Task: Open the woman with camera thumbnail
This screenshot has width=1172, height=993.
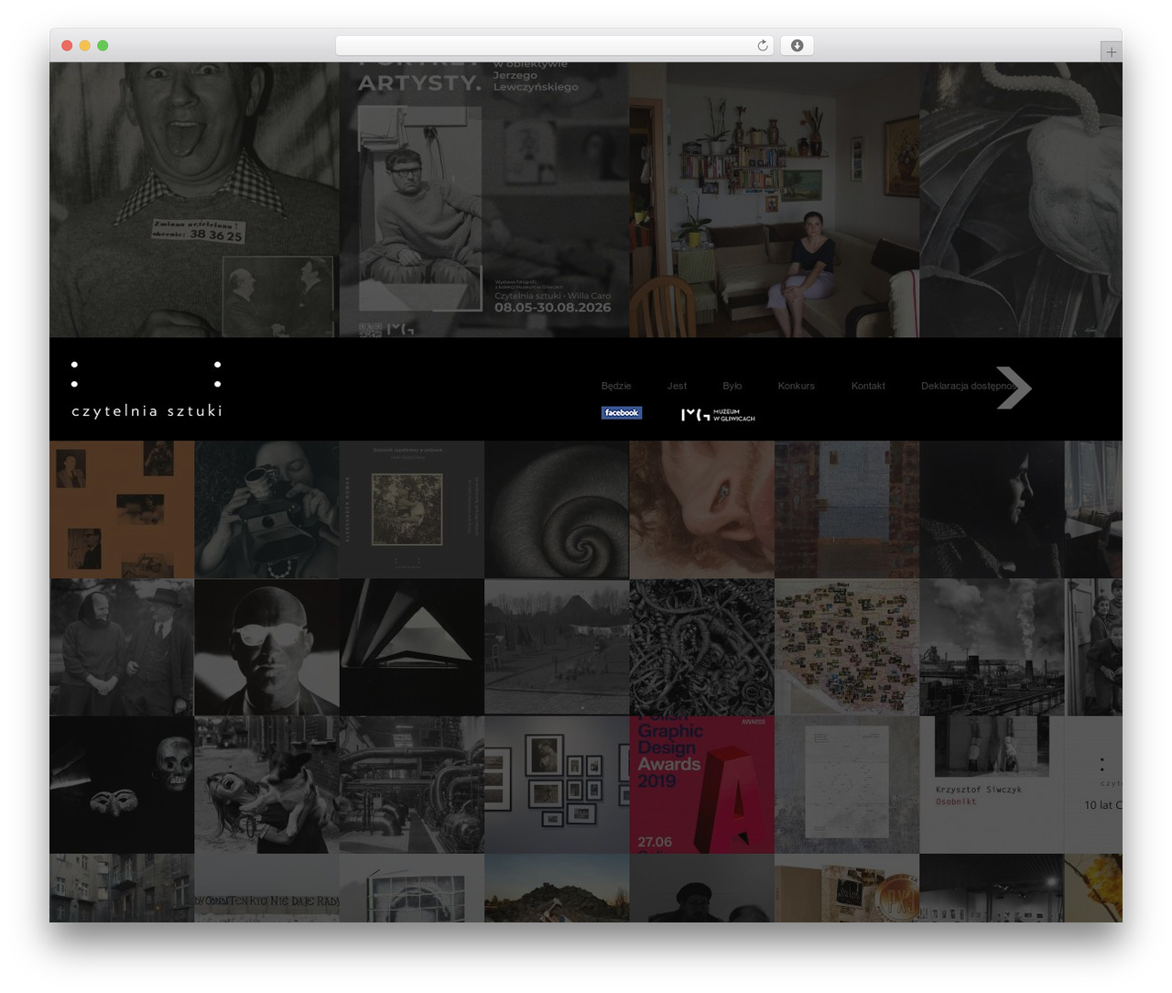Action: coord(266,509)
